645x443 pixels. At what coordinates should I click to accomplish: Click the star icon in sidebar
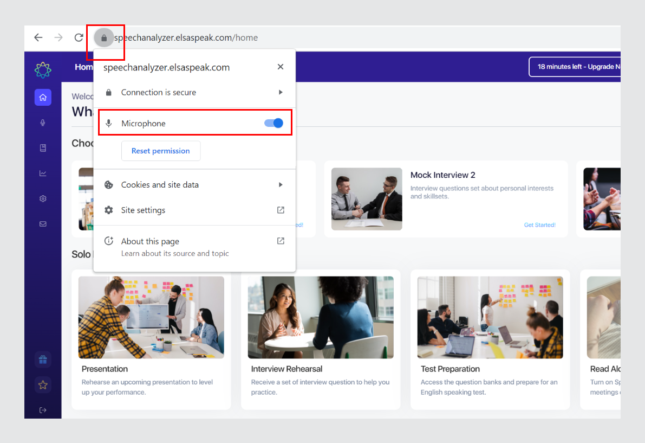(x=43, y=385)
